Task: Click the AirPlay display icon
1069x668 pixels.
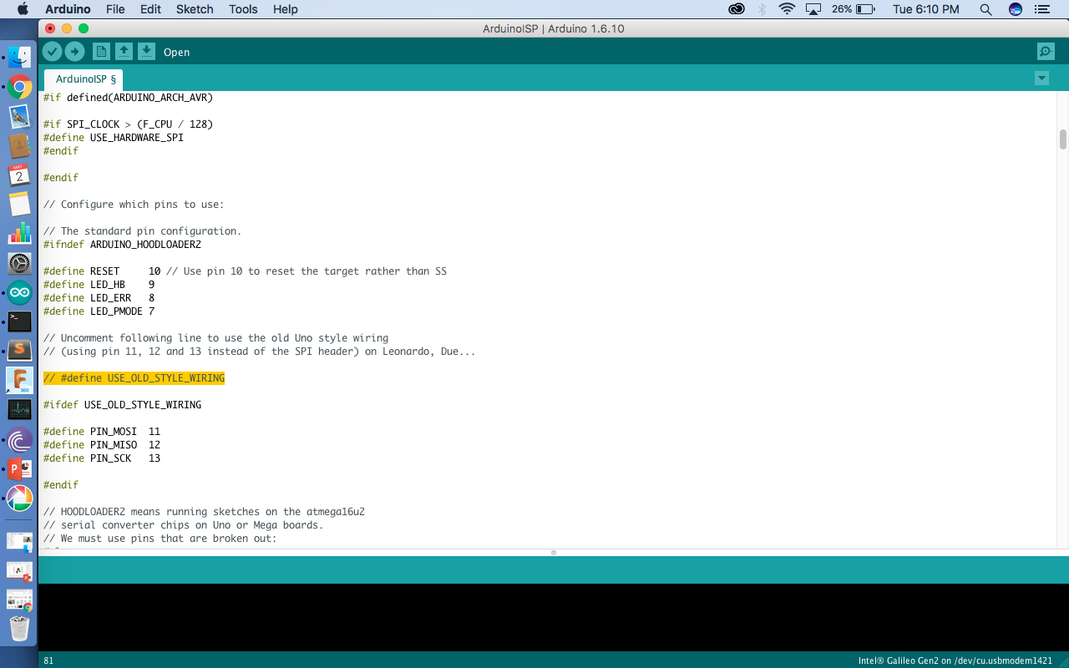Action: coord(813,9)
